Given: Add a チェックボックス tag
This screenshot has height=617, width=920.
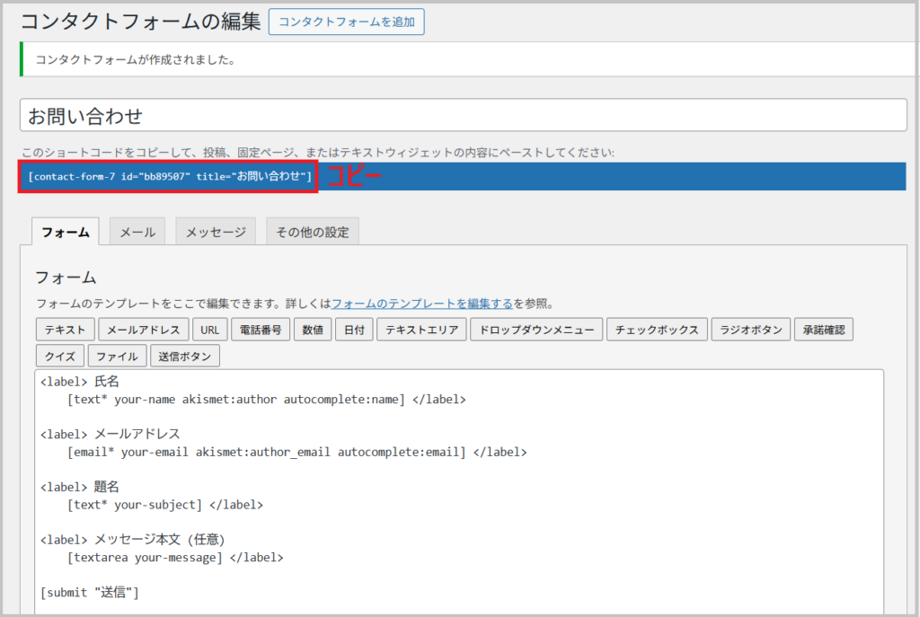Looking at the screenshot, I should (x=657, y=330).
